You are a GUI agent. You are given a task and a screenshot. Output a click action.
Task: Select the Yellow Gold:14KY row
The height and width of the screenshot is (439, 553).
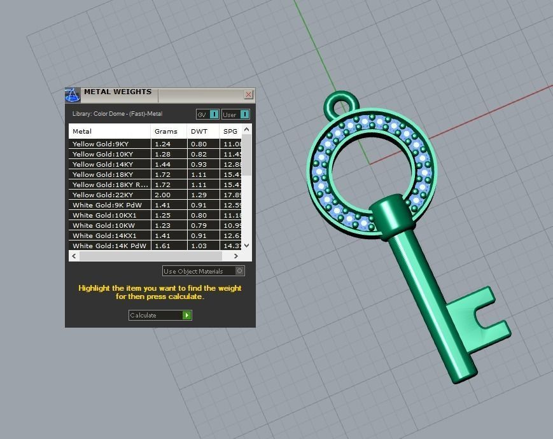point(155,164)
